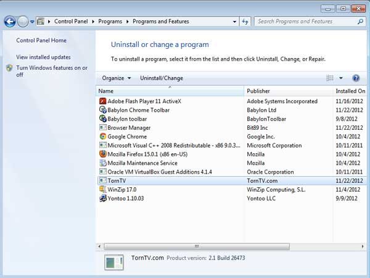Click the Babylon toolbar globe icon
Screen dimensions: 370x278
point(102,119)
